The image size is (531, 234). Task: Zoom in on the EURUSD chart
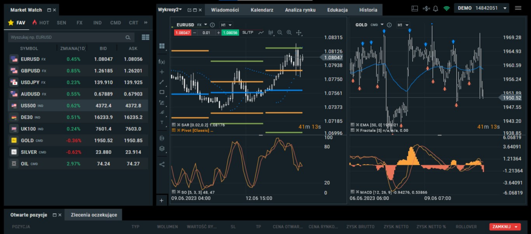pyautogui.click(x=289, y=33)
